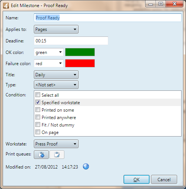The image size is (186, 189).
Task: Click the Deadline field showing 00:15
Action: [71, 41]
